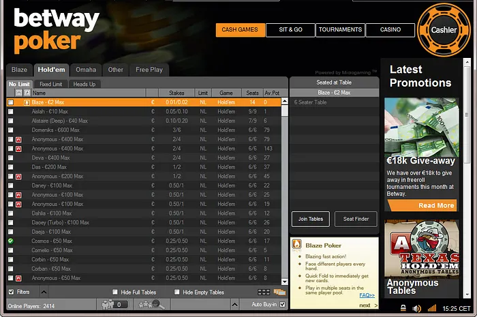Click the green check icon on Cosmos €50 Max

click(11, 241)
